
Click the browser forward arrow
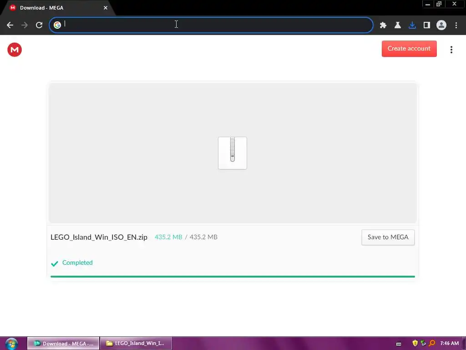click(25, 25)
